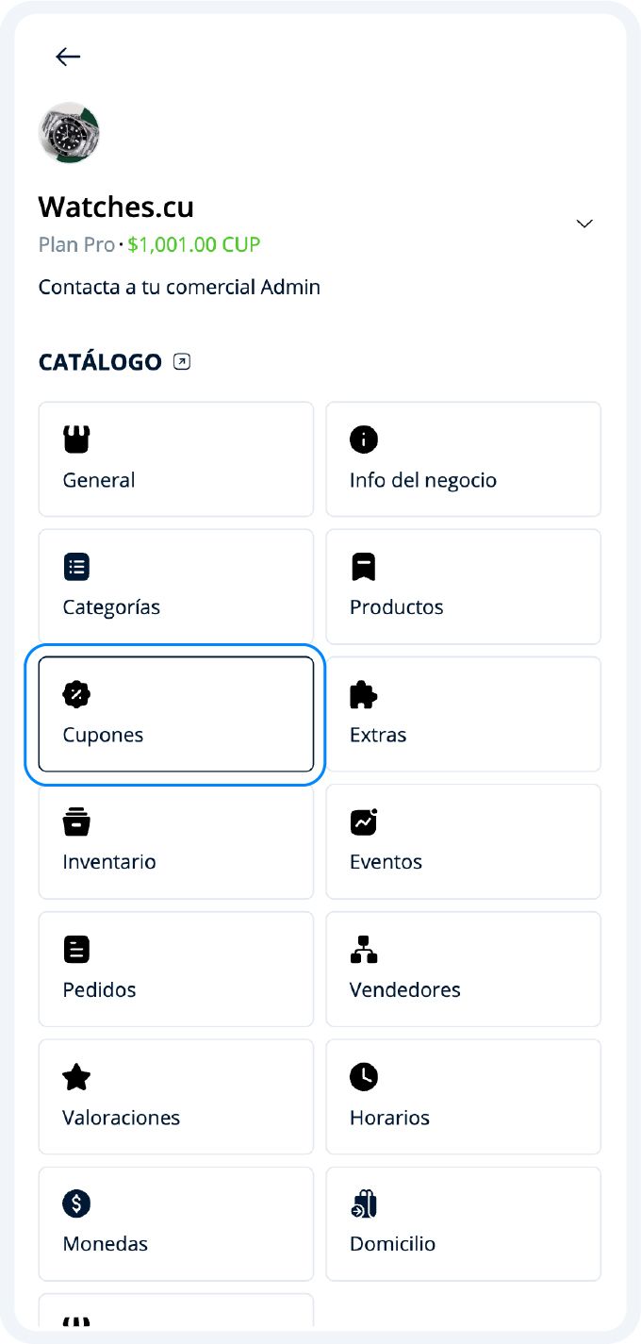This screenshot has height=1344, width=641.
Task: Click the Categorías list icon
Action: tap(75, 567)
